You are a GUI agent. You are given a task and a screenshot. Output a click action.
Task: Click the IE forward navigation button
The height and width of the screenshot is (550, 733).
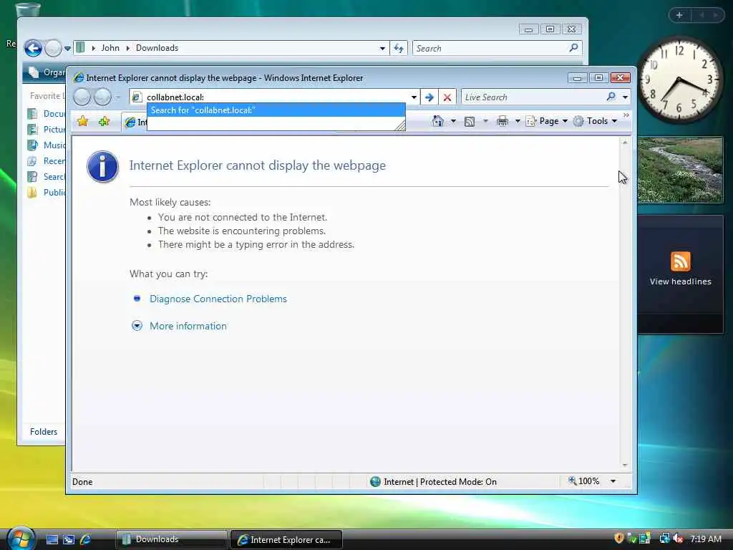102,97
